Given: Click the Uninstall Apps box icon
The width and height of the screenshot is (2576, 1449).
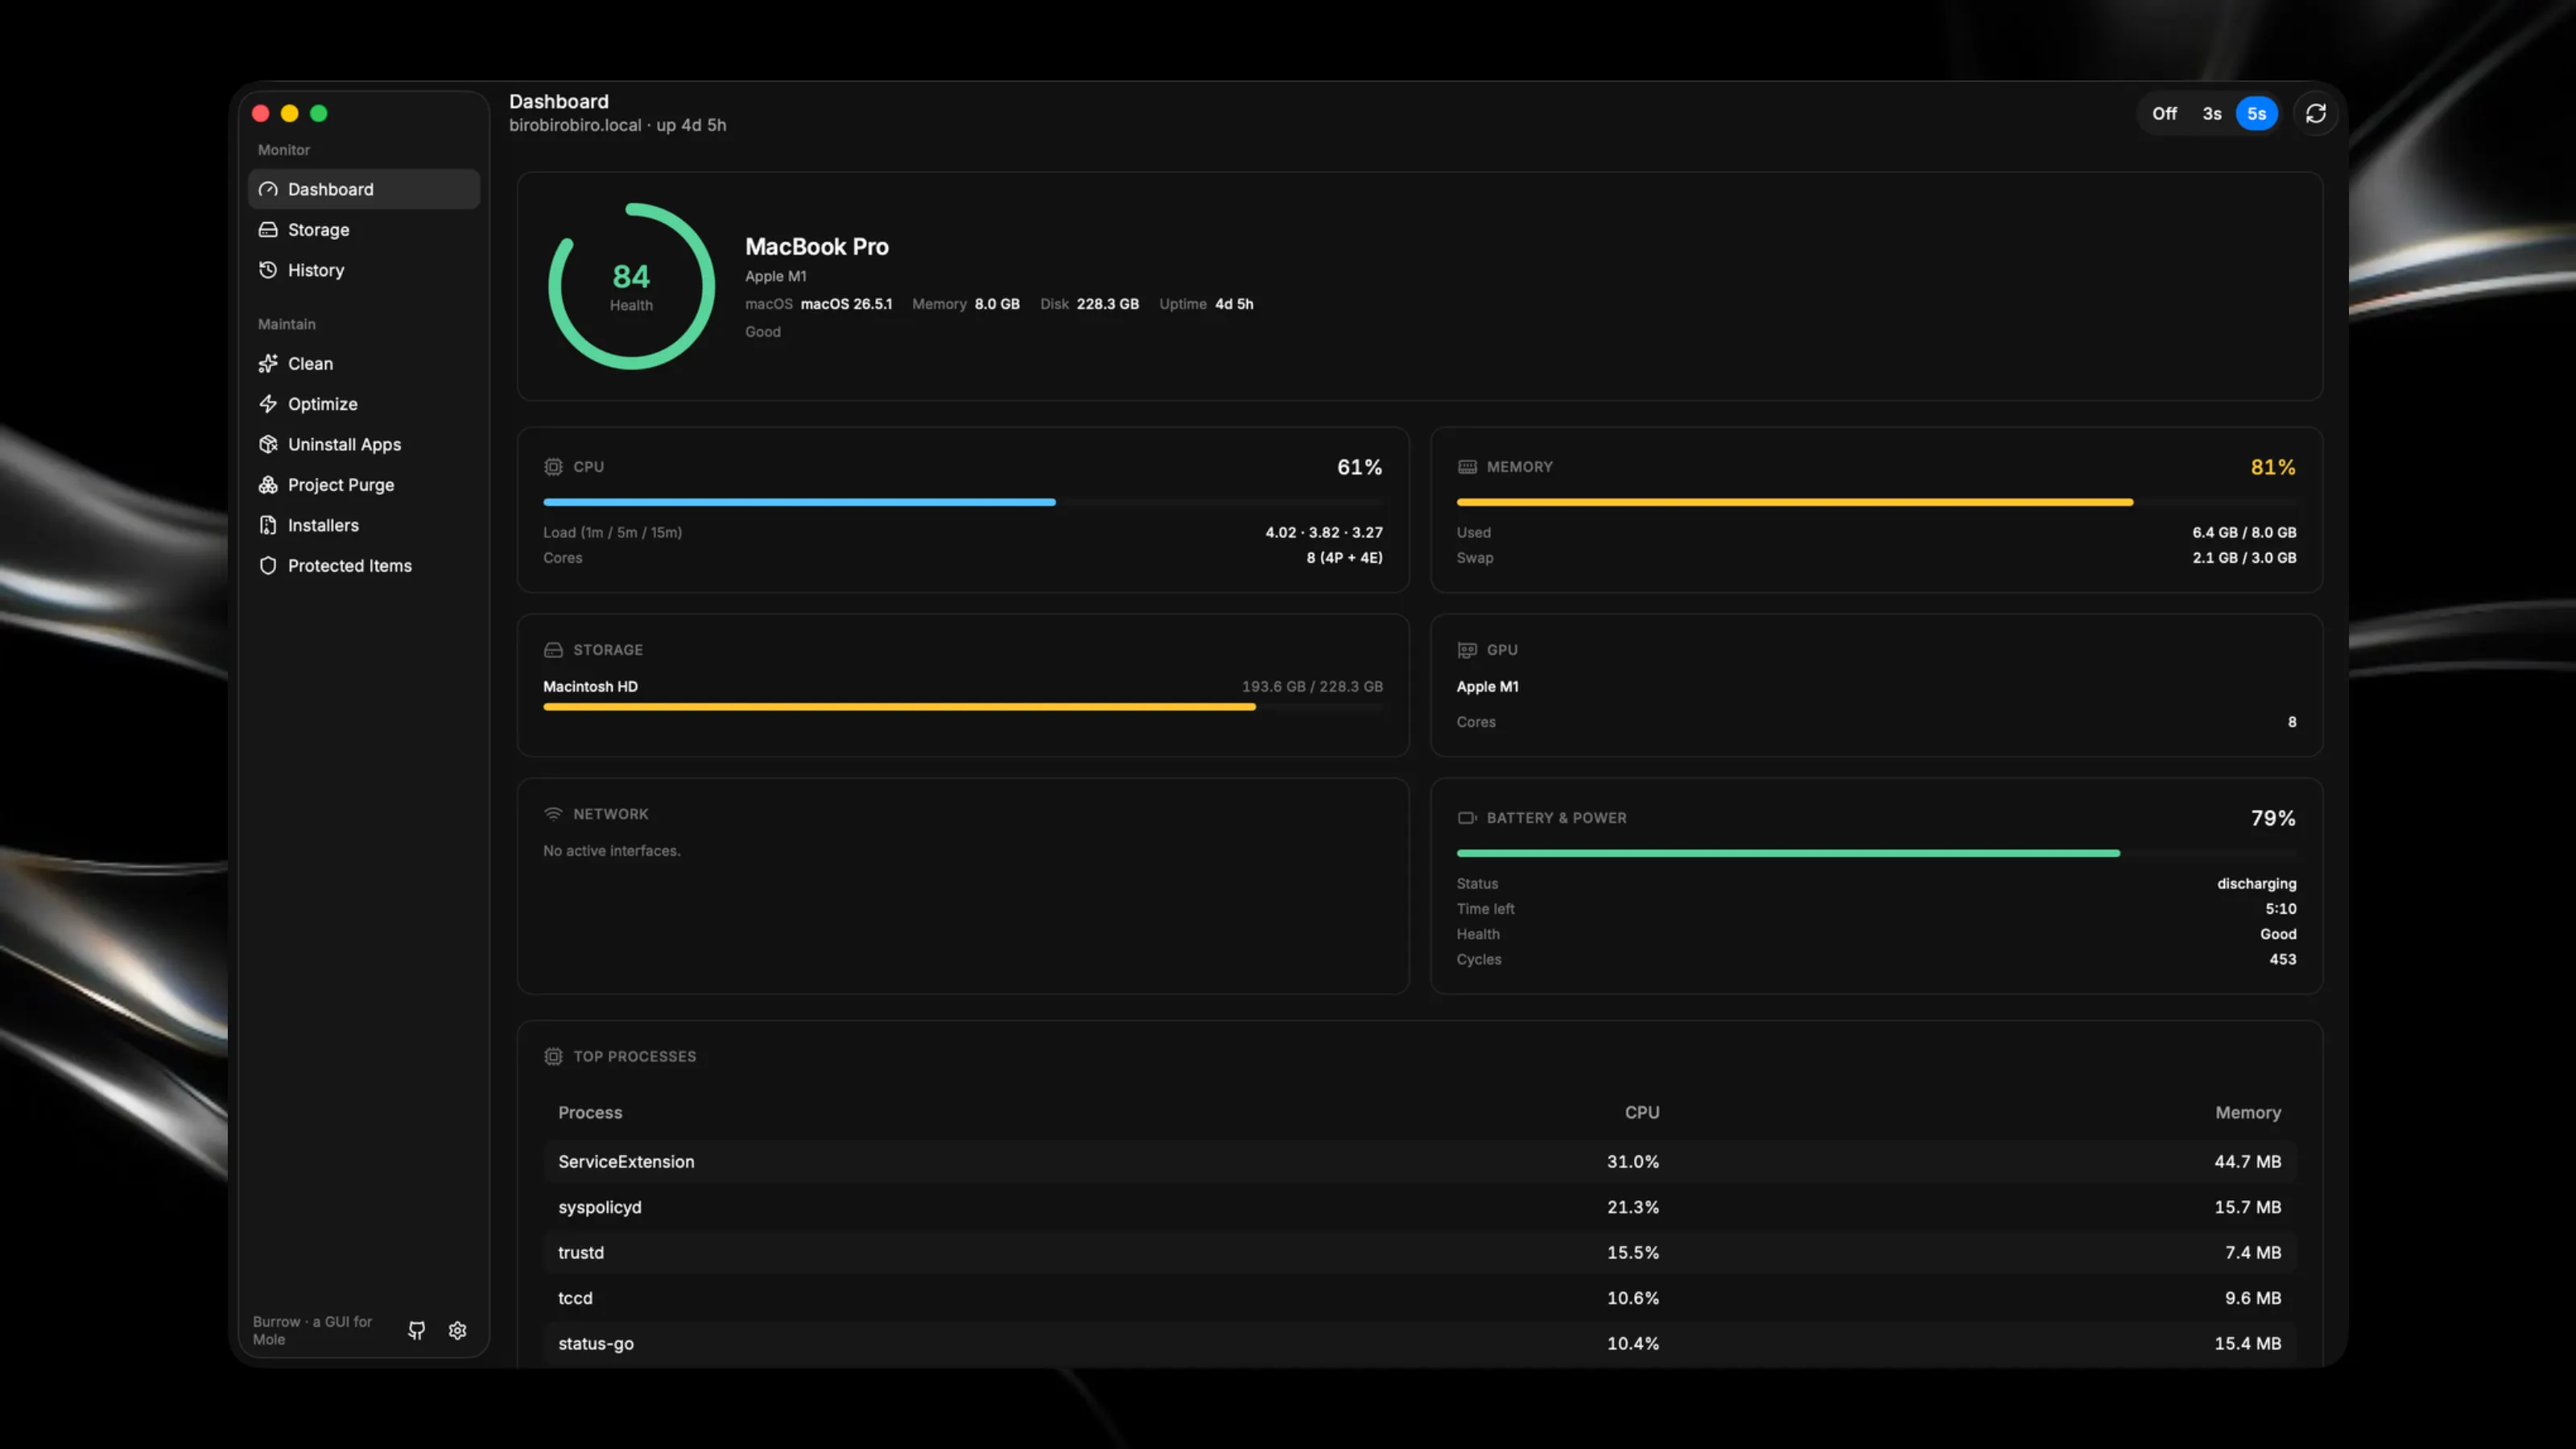Looking at the screenshot, I should 268,444.
